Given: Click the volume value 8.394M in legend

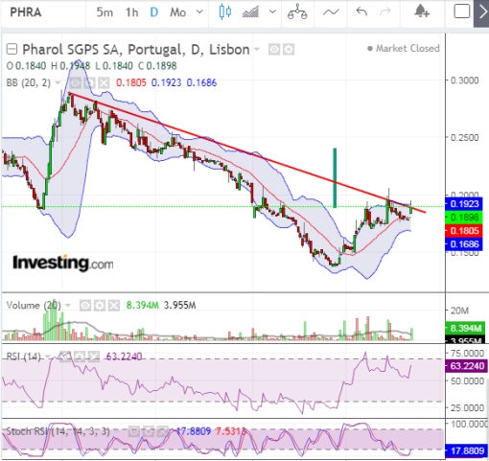Looking at the screenshot, I should coord(143,306).
